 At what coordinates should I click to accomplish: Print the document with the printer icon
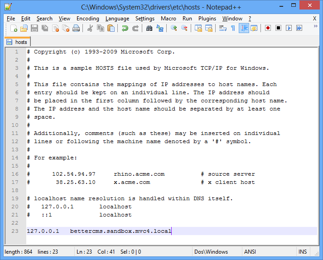pyautogui.click(x=76, y=28)
